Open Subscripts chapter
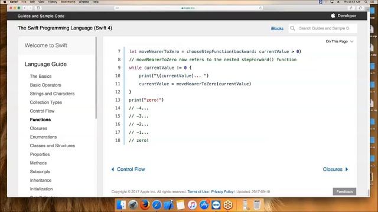 pyautogui.click(x=40, y=171)
